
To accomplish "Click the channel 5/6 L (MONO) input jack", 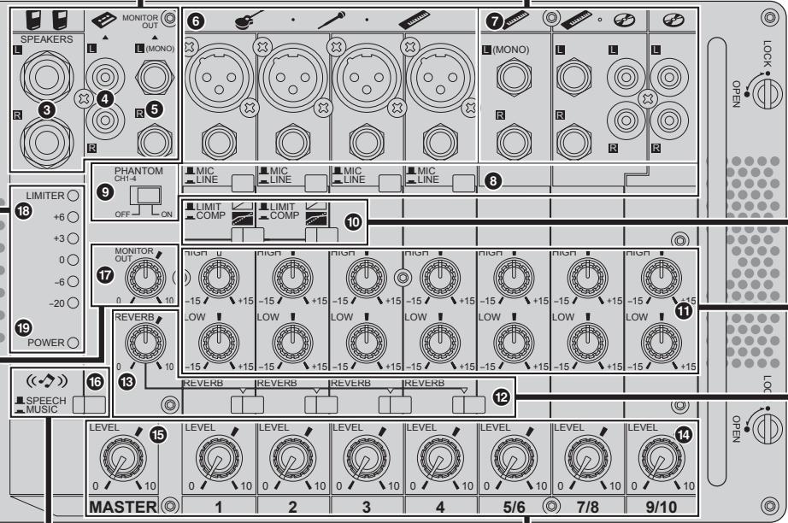I will [x=515, y=77].
